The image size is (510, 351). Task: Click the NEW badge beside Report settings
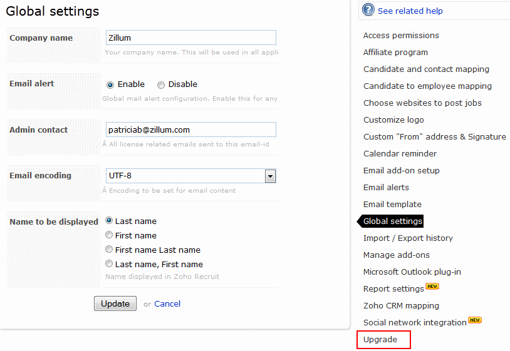click(432, 287)
